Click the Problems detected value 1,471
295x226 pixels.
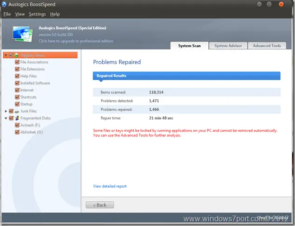[154, 101]
